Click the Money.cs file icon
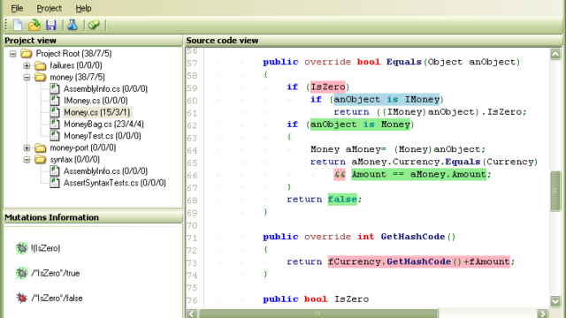Image resolution: width=566 pixels, height=318 pixels. [55, 112]
